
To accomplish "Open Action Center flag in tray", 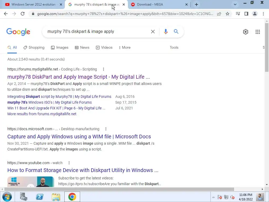I will pyautogui.click(x=220, y=197).
